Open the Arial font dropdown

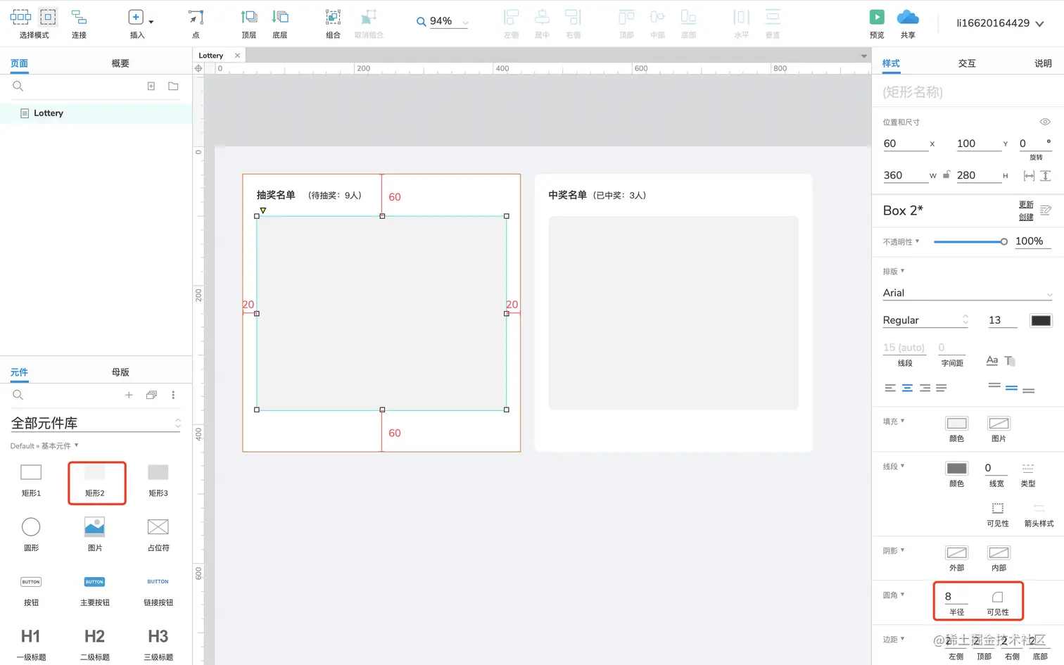(968, 293)
